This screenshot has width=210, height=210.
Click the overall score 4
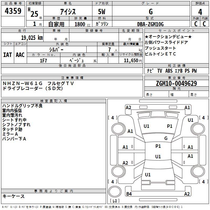[x=200, y=12]
